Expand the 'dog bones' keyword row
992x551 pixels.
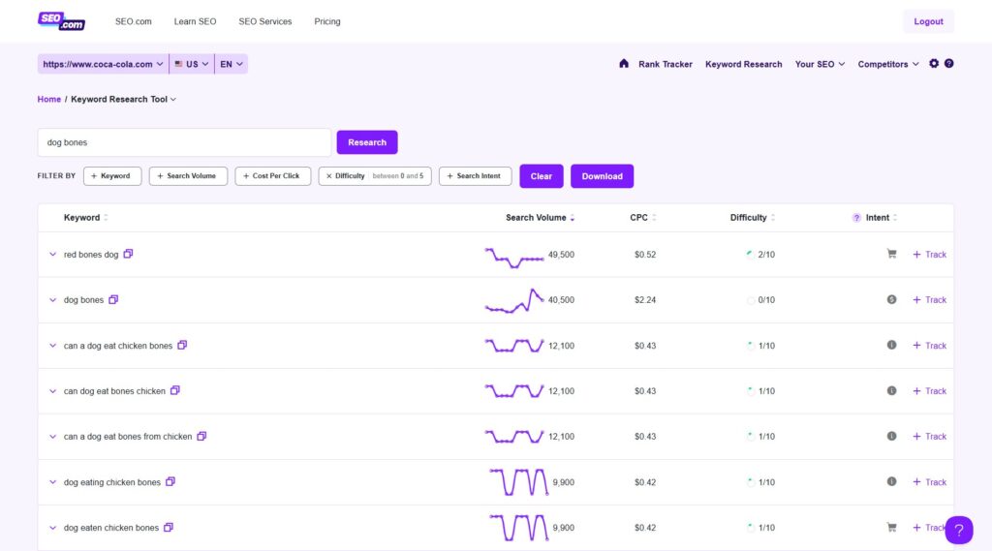click(x=52, y=300)
